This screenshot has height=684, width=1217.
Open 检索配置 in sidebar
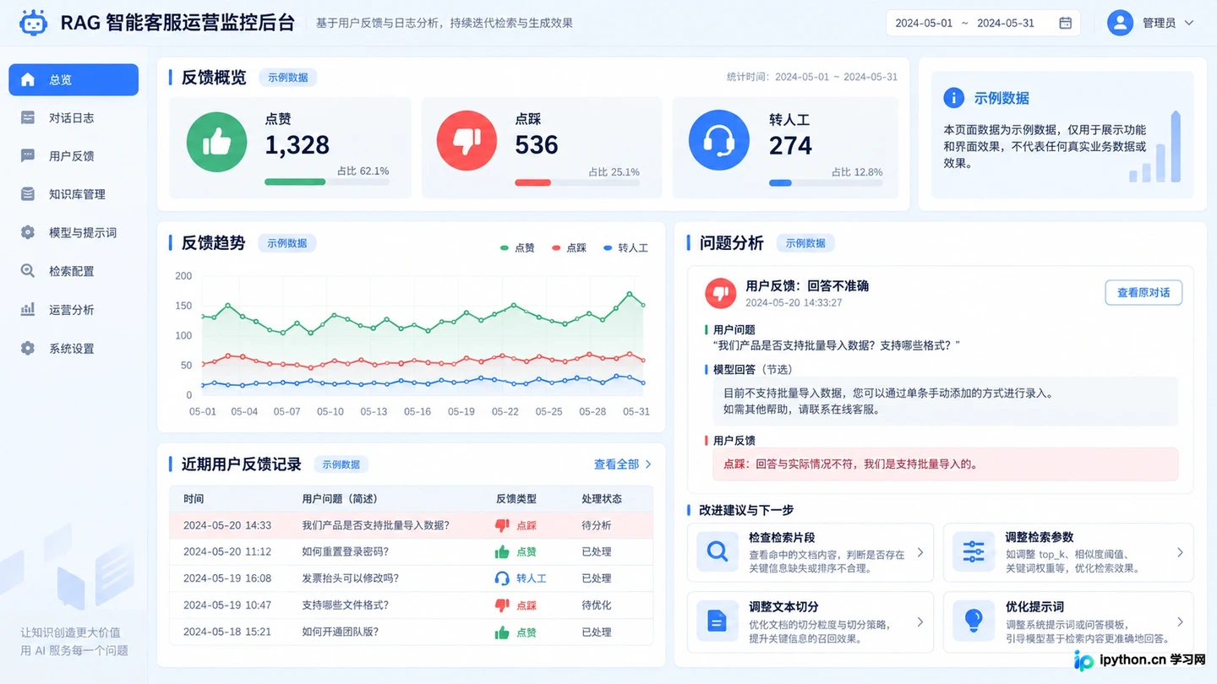pos(74,271)
